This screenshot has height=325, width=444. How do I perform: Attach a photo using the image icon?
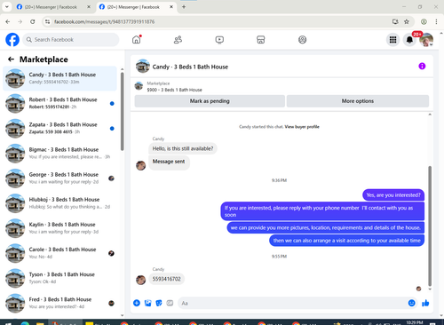tap(147, 303)
